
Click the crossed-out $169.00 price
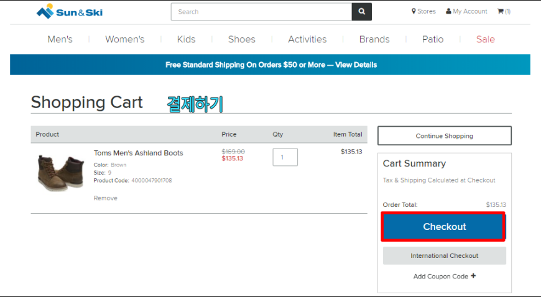[233, 152]
